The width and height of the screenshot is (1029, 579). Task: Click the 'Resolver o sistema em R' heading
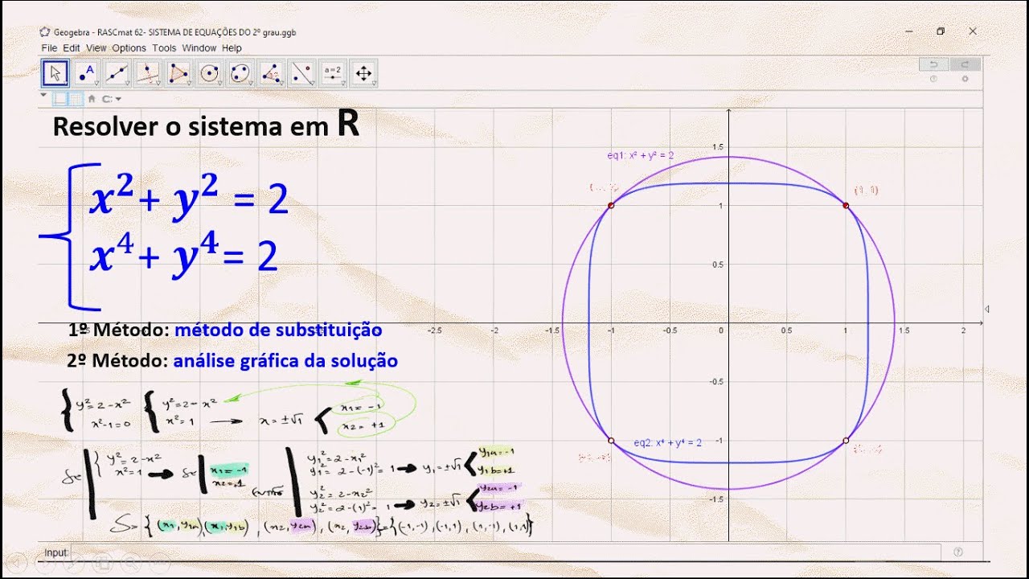[206, 126]
